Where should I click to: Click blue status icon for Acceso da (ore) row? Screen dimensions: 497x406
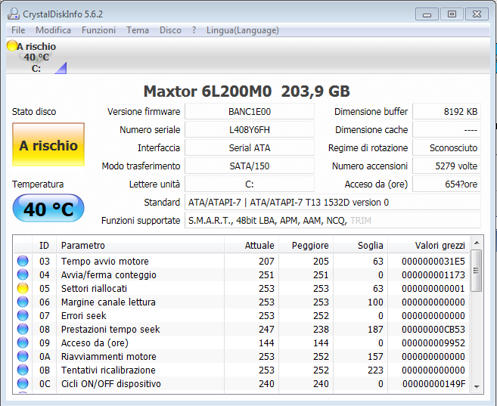click(x=23, y=342)
